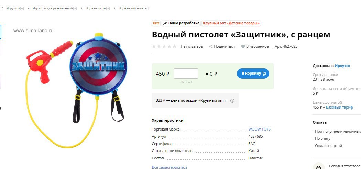361x169 pixels.
Task: Expand the Игрушки для развлечений breadcrumb dropdown
Action: pos(75,8)
